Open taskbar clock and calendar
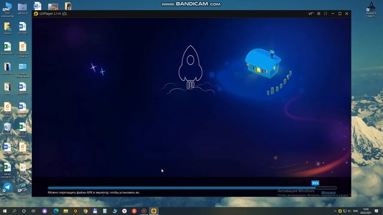This screenshot has height=215, width=383. click(366, 211)
